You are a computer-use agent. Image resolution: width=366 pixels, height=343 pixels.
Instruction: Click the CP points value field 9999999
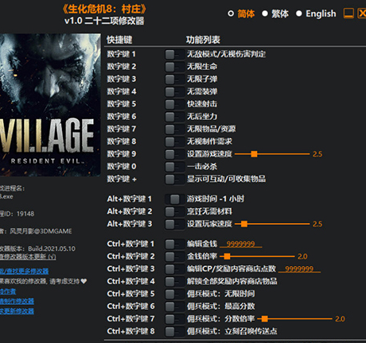(x=299, y=269)
